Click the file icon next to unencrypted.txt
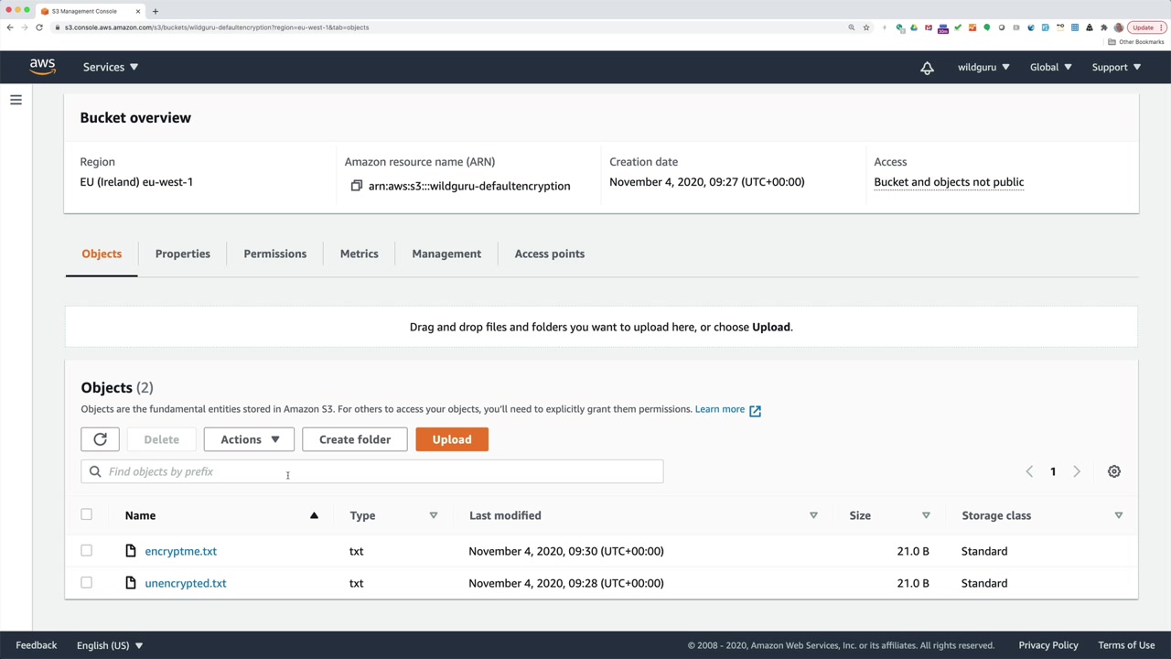Viewport: 1171px width, 659px height. (x=131, y=583)
